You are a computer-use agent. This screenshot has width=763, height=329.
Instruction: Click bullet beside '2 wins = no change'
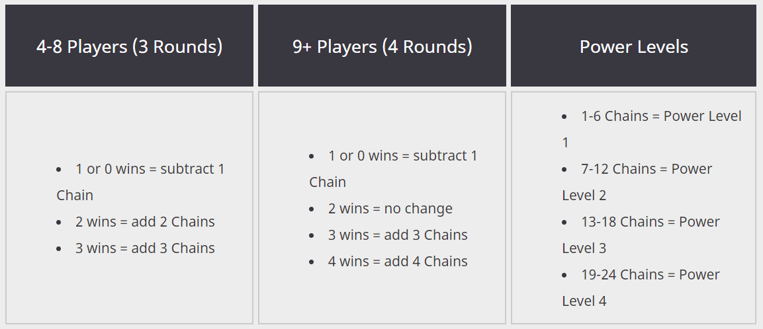point(312,209)
